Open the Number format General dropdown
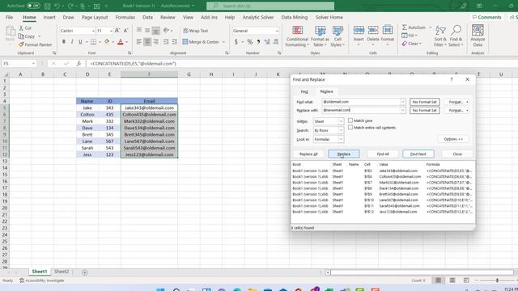Image resolution: width=518 pixels, height=291 pixels. (277, 31)
